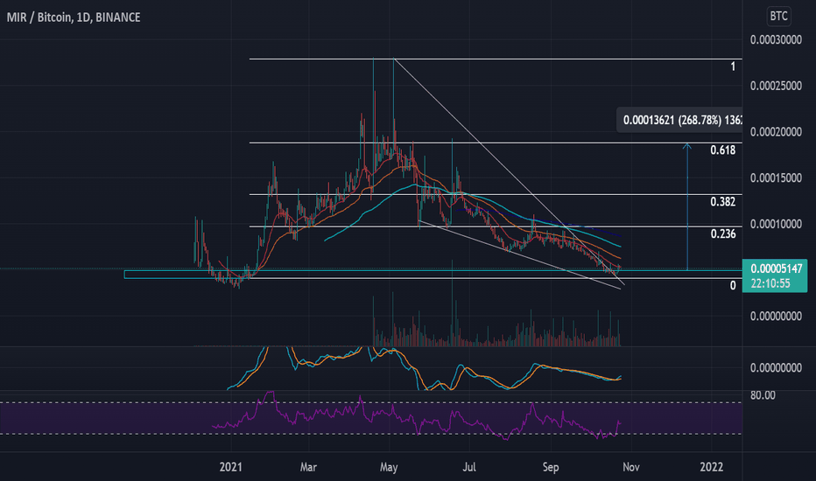This screenshot has width=816, height=481.
Task: Click the Mar date label
Action: point(308,467)
